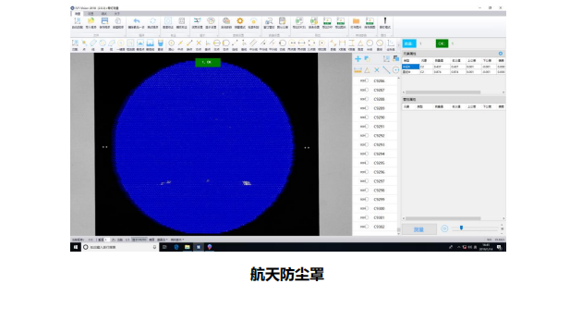Switch to the second ribbon tab
Screen dimensions: 570x333
pos(91,14)
